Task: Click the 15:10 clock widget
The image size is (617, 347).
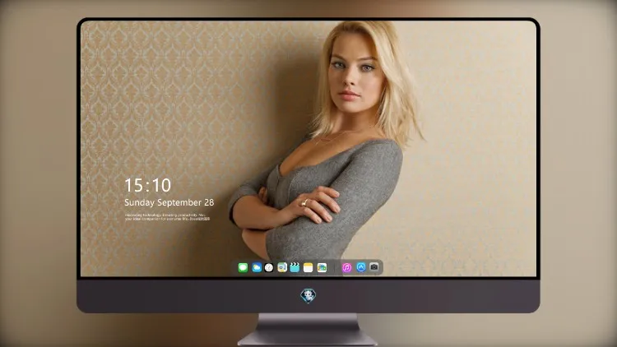Action: point(147,185)
